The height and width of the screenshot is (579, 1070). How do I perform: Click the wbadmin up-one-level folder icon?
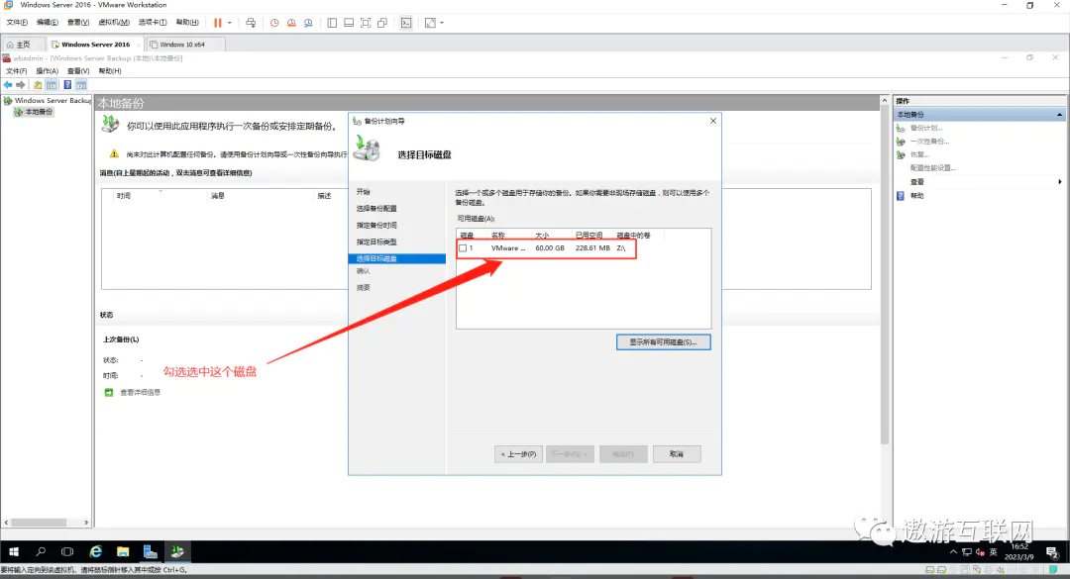(x=38, y=85)
